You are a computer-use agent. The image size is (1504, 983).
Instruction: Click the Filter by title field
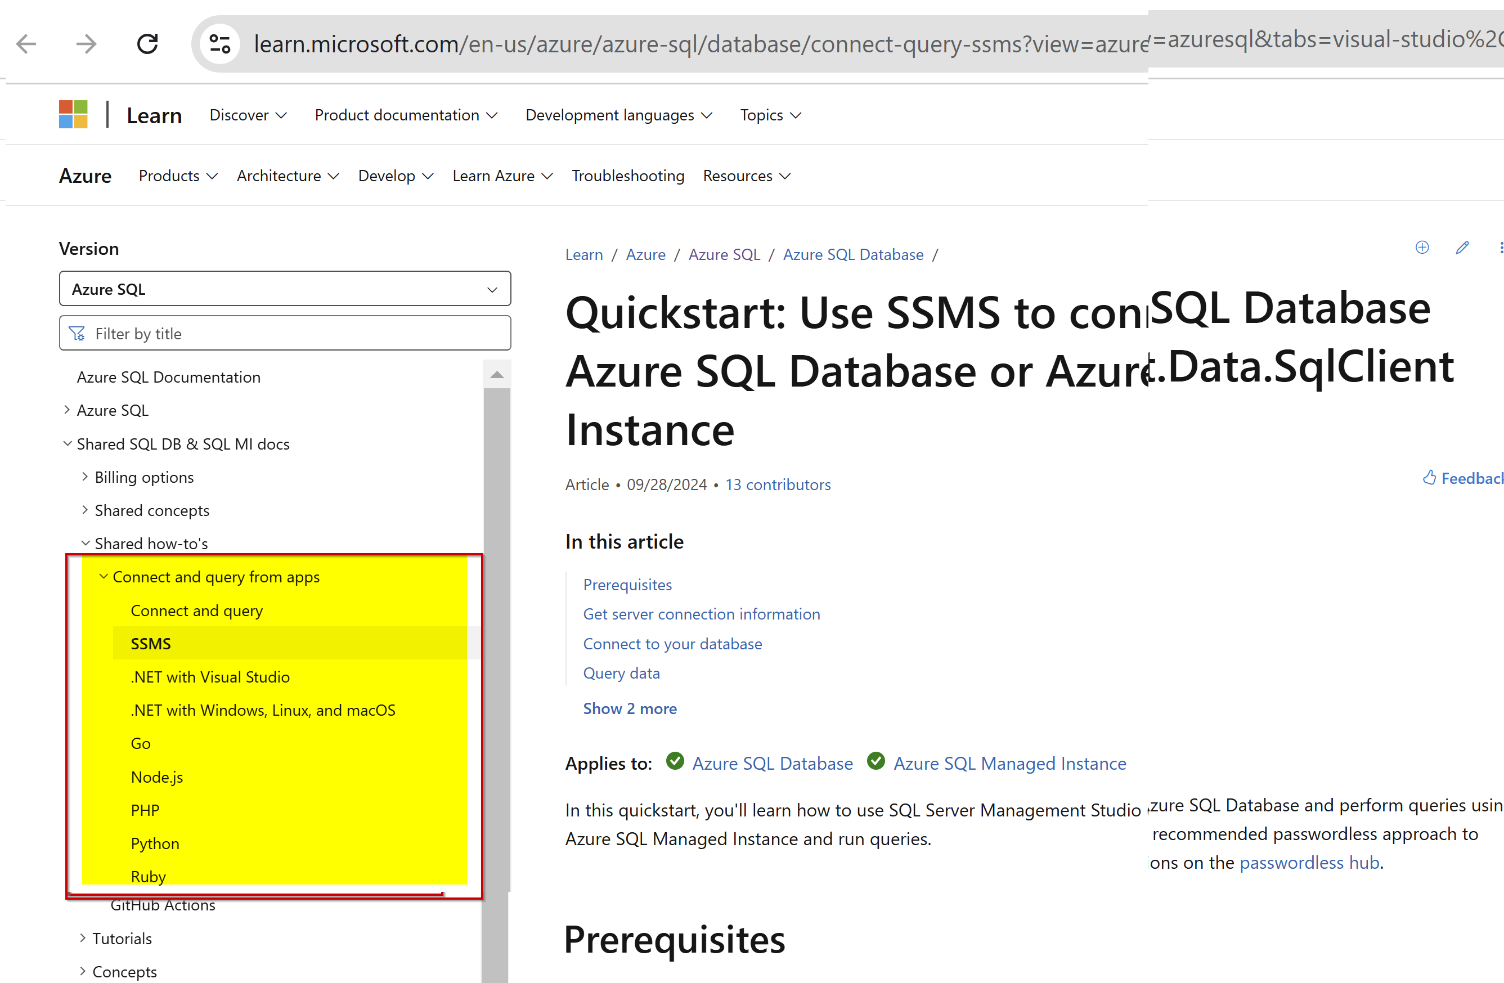pyautogui.click(x=285, y=333)
